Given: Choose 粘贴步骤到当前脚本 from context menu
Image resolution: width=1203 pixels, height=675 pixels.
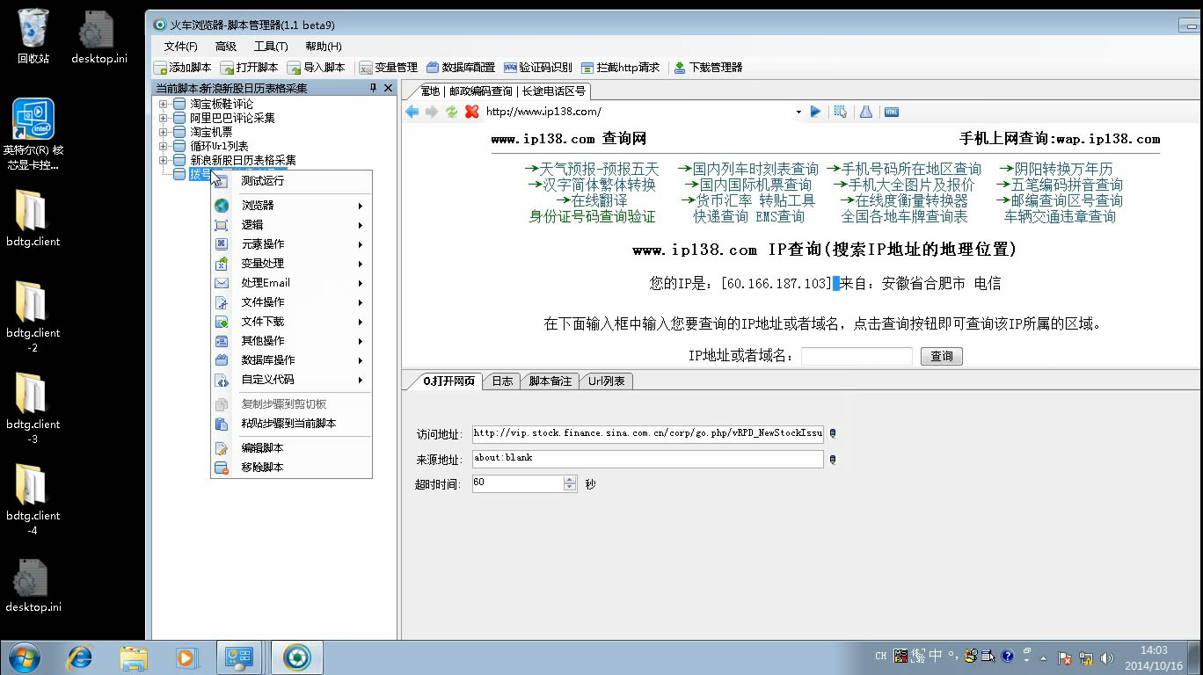Looking at the screenshot, I should point(291,424).
